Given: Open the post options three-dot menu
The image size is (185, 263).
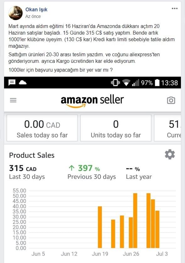Looking at the screenshot, I should click(x=175, y=8).
